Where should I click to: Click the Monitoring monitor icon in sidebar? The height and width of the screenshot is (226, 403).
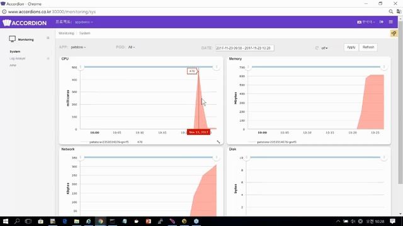click(x=12, y=39)
